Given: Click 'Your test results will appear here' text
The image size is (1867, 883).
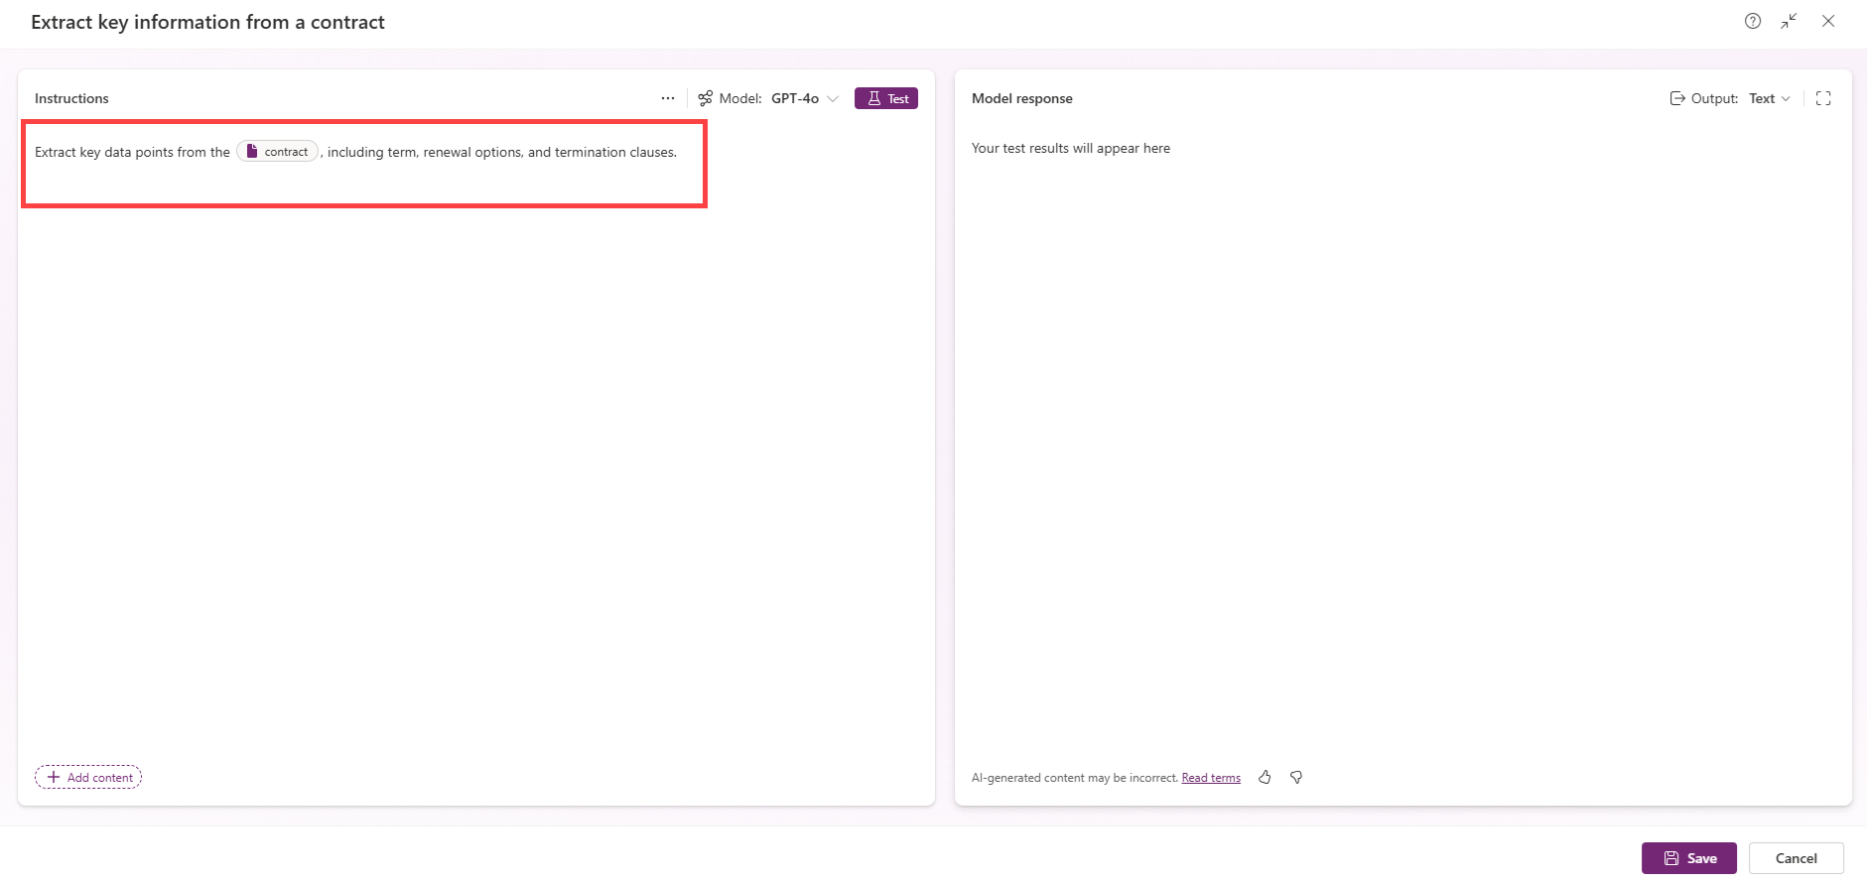Looking at the screenshot, I should click(x=1071, y=148).
